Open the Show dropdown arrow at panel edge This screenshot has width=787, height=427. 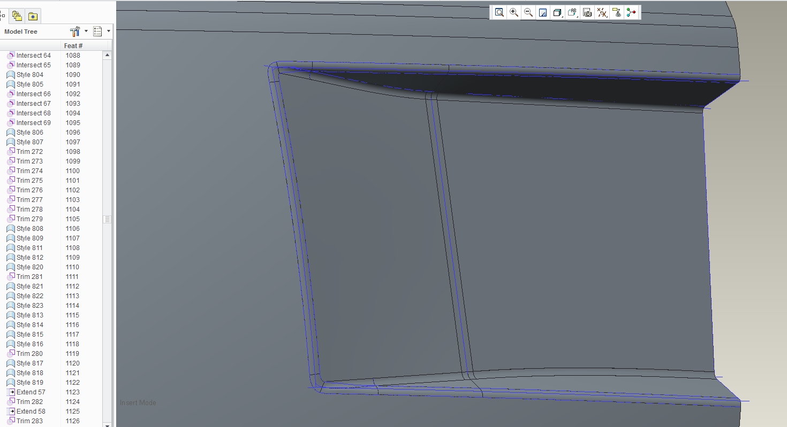[x=109, y=31]
